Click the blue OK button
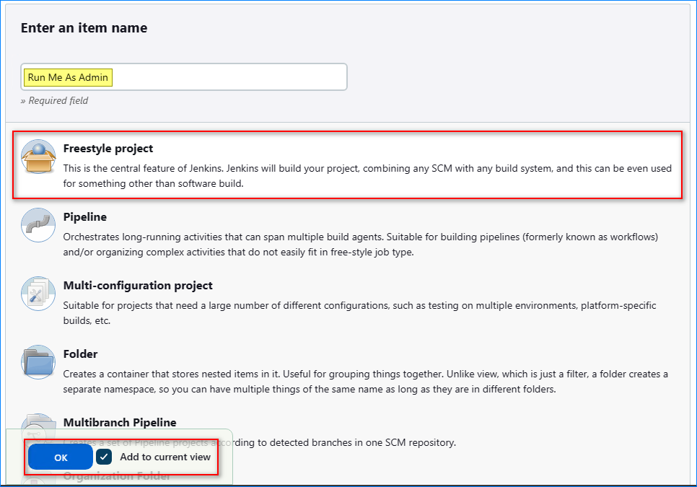 point(61,457)
